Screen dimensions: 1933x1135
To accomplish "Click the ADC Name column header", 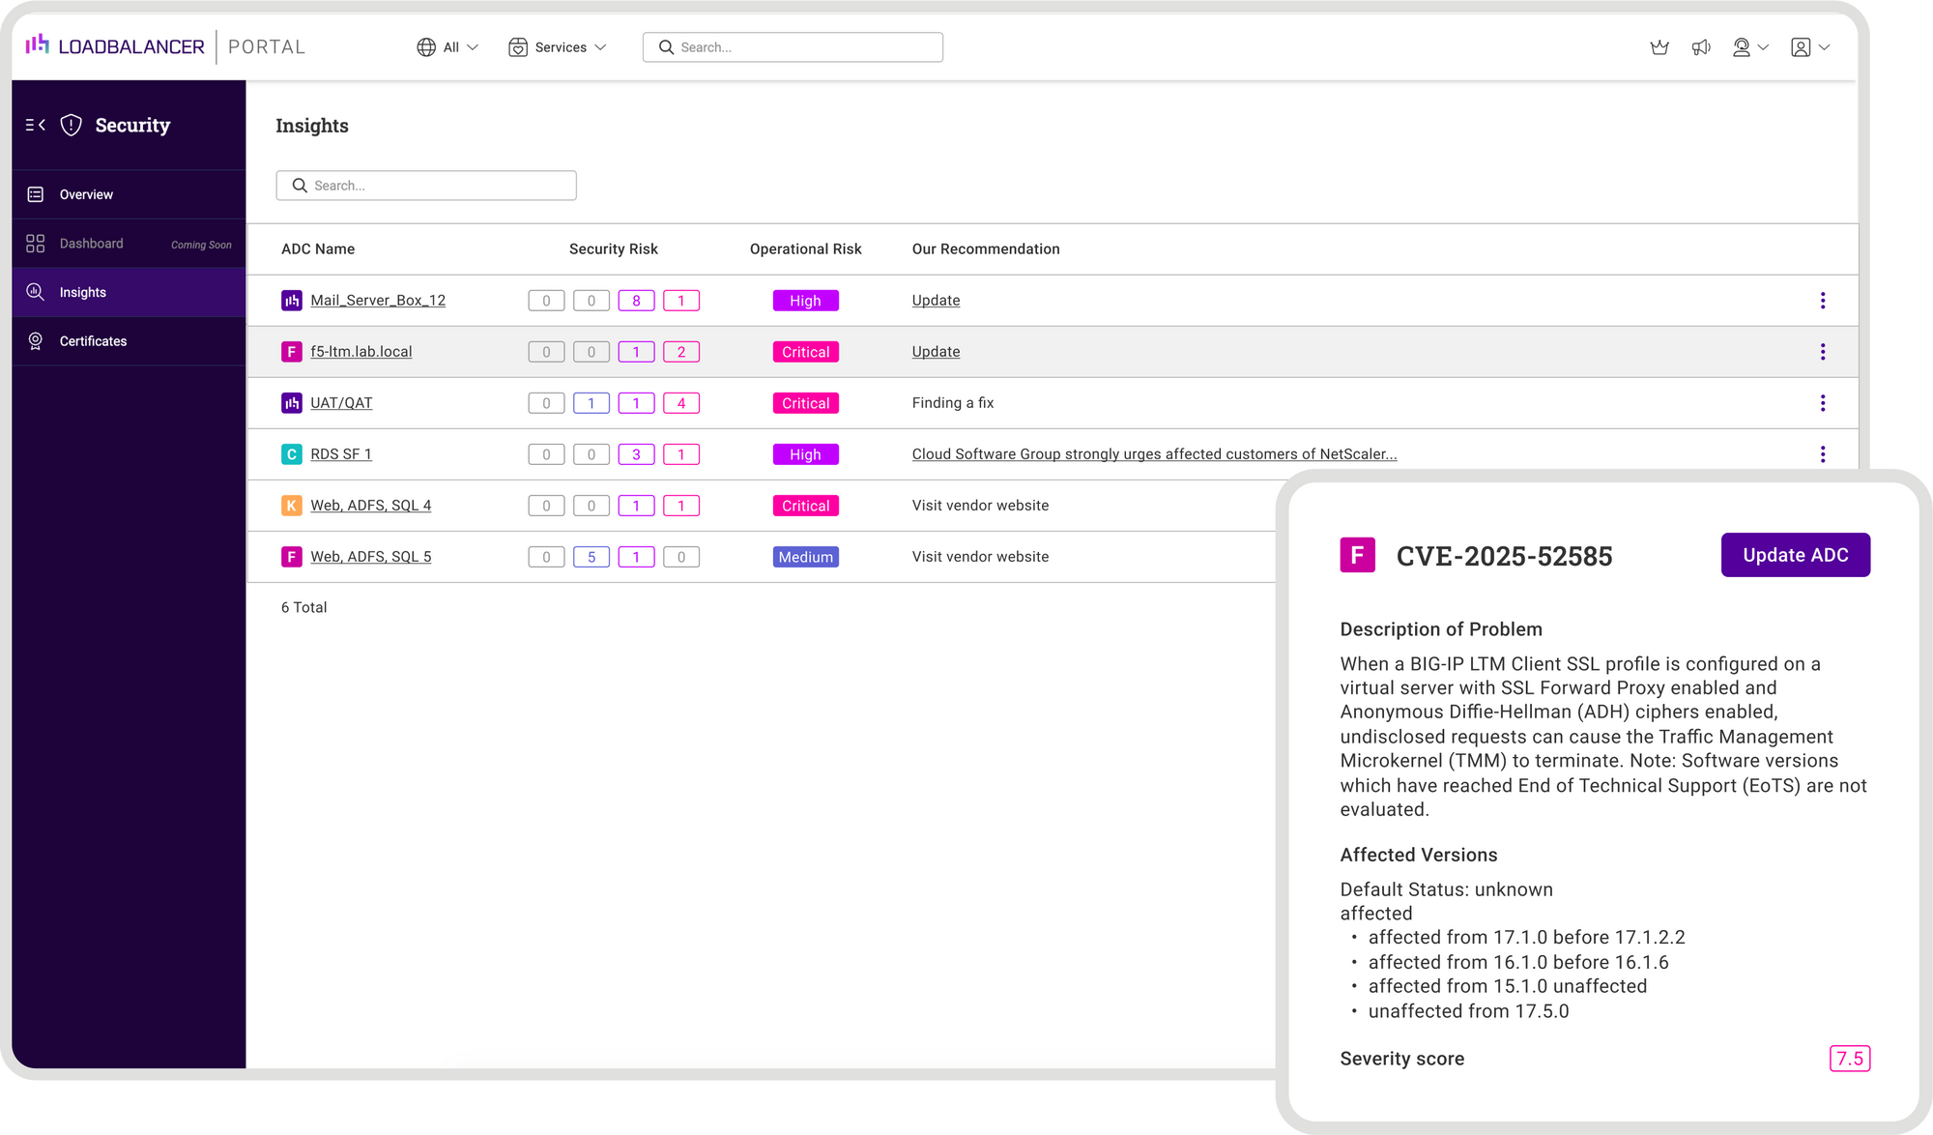I will point(318,249).
